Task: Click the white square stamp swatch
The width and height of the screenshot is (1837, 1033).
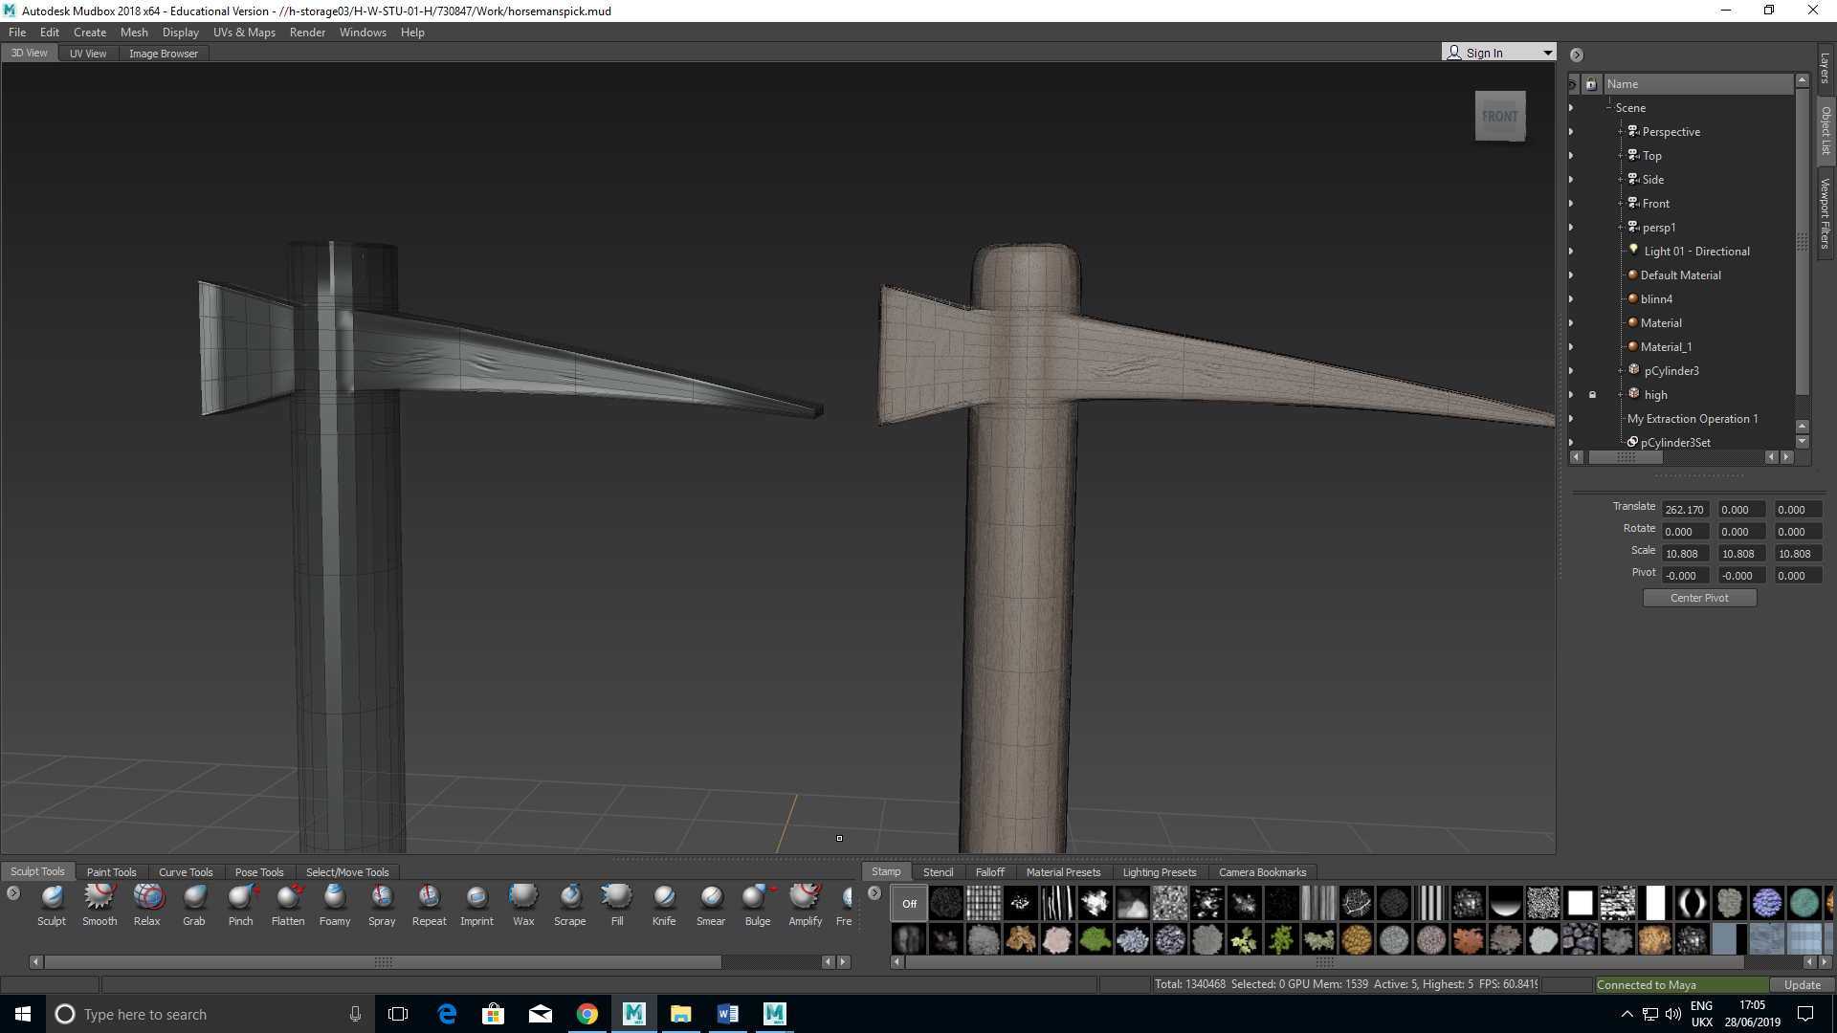Action: (1580, 903)
